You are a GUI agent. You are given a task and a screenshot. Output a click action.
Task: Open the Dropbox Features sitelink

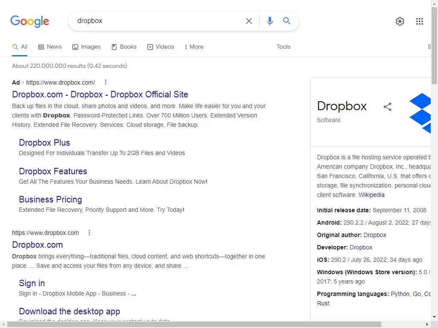[x=53, y=171]
